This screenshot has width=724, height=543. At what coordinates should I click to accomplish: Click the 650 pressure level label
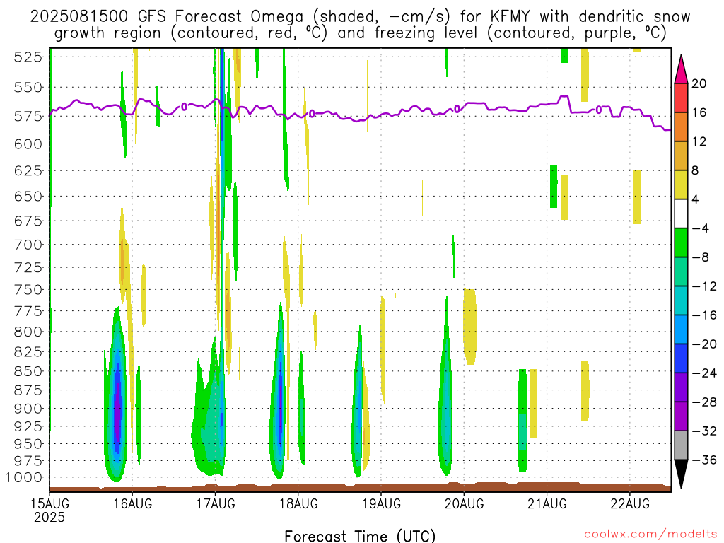pos(28,197)
